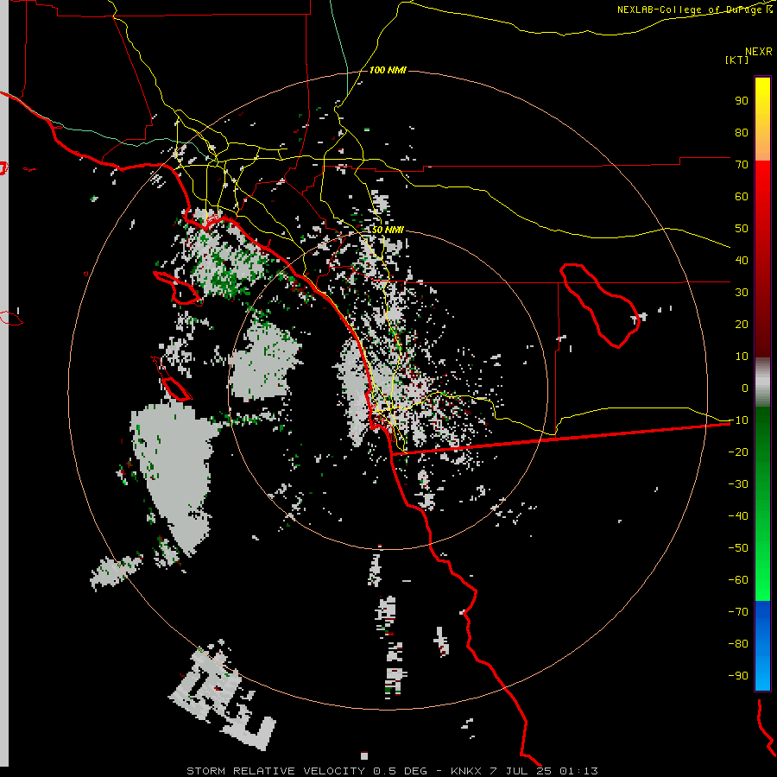Click the -70 scale value
Viewport: 777px width, 777px height.
738,611
